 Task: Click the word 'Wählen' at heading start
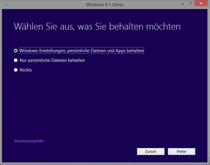(x=27, y=27)
